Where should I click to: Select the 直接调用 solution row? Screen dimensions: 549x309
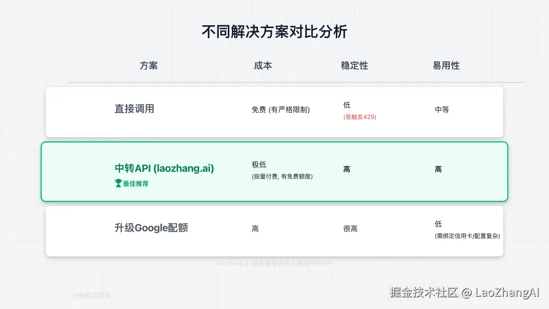tap(274, 112)
